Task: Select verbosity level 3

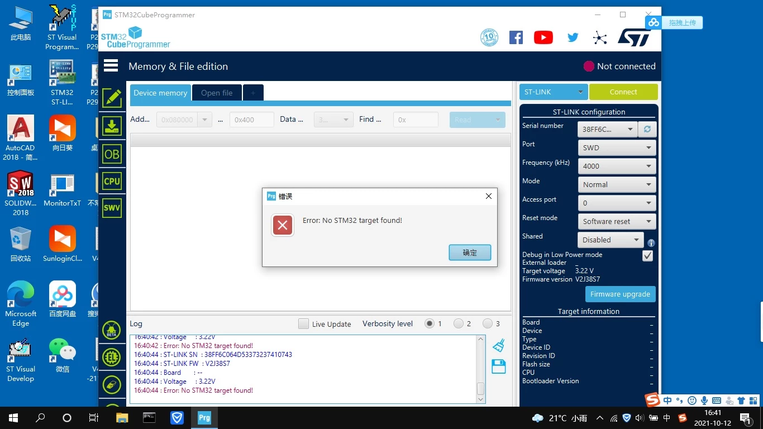Action: (x=488, y=323)
